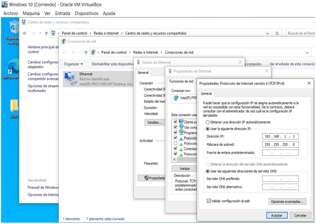Select the Cliente para redes component icon

click(x=181, y=122)
